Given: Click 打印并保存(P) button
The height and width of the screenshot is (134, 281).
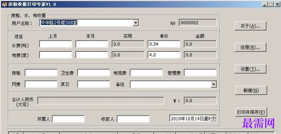Looking at the screenshot, I should tap(251, 112).
